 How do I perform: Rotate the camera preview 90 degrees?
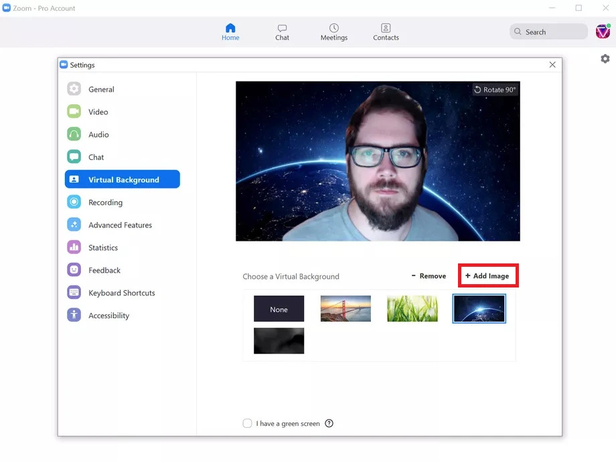pos(495,89)
